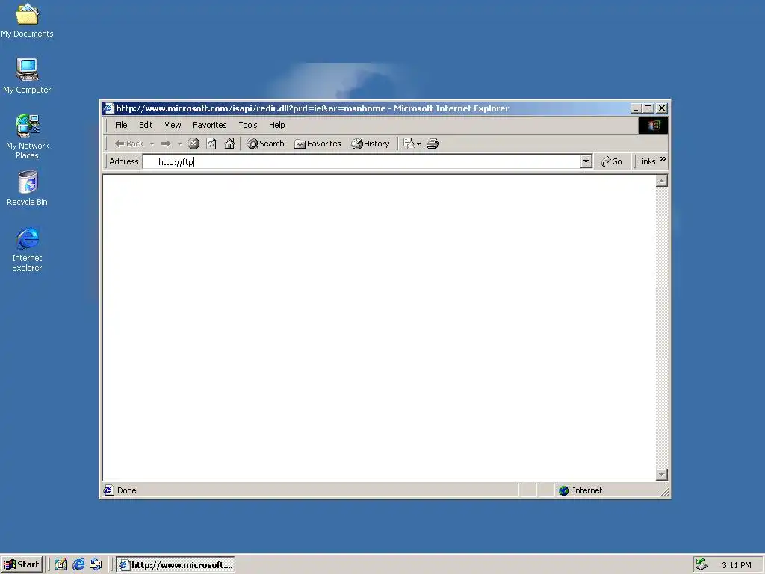Click the IE icon in title bar
Viewport: 765px width, 574px height.
pos(108,108)
